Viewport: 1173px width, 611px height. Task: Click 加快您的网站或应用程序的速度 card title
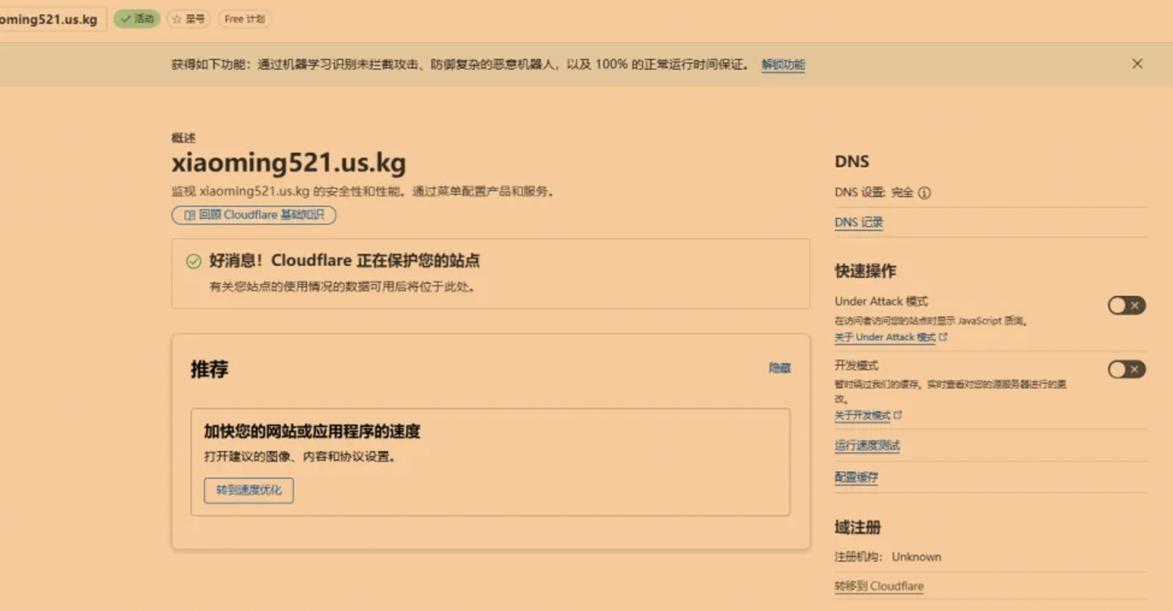coord(312,431)
